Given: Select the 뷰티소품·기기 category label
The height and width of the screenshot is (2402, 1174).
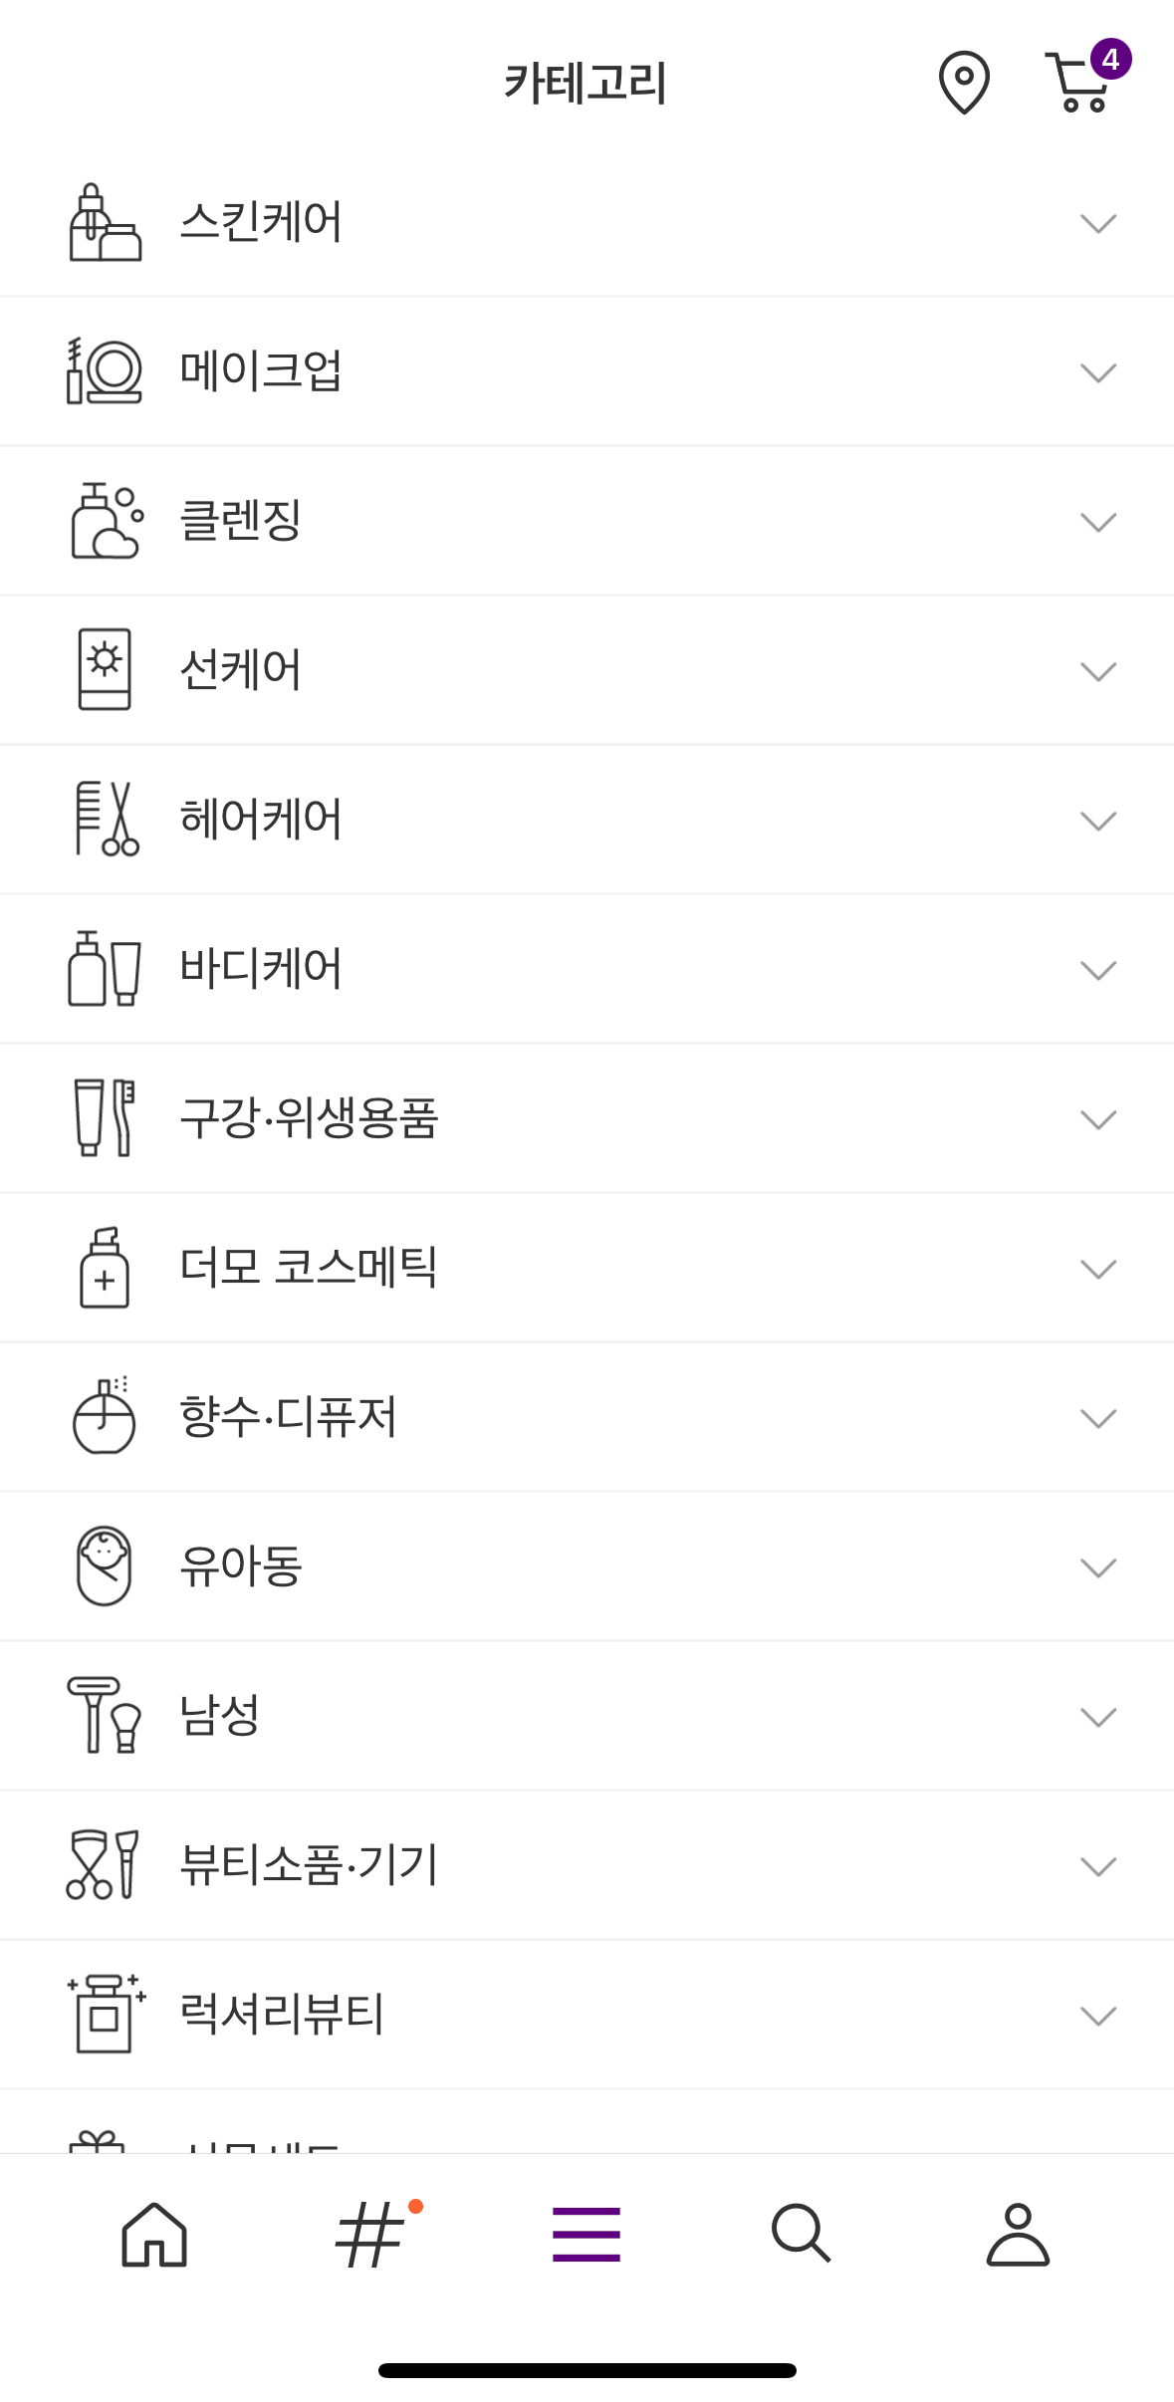Looking at the screenshot, I should [309, 1864].
